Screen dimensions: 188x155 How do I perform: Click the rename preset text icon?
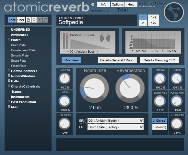[45, 20]
